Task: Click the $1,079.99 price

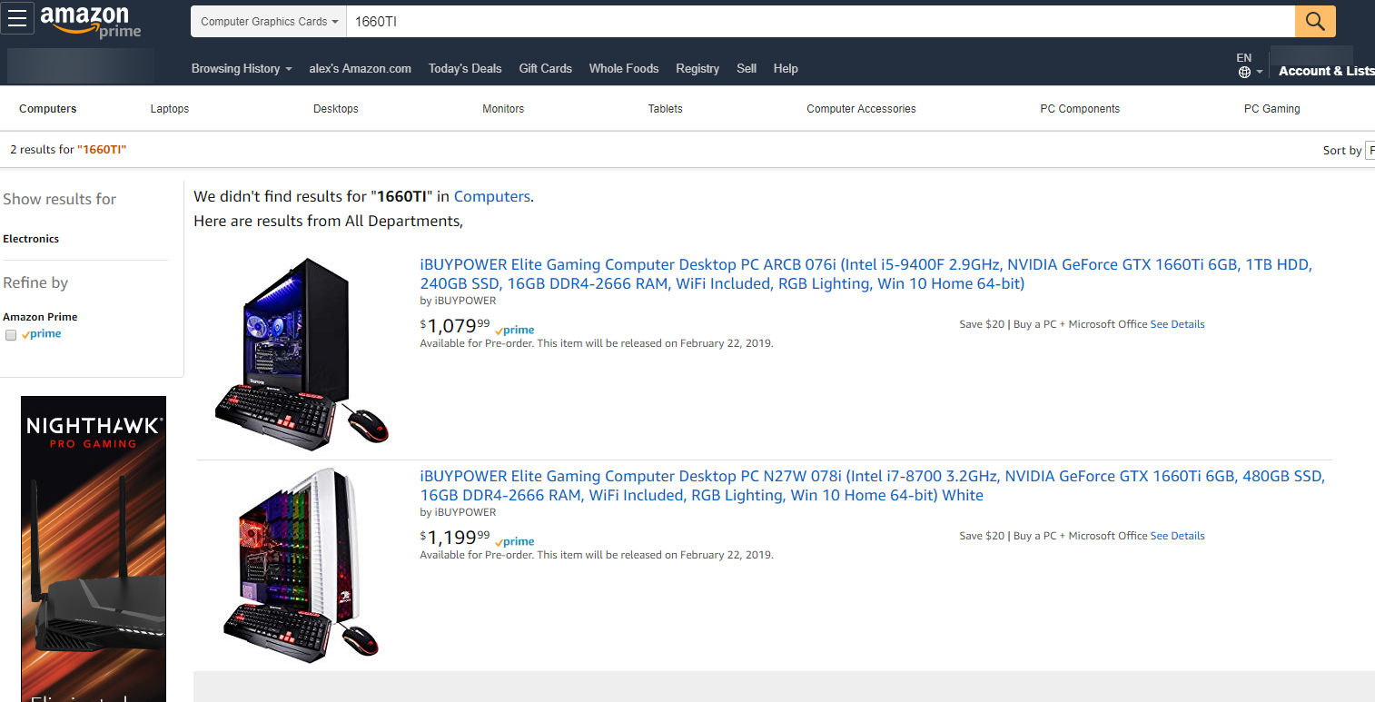Action: (x=455, y=326)
